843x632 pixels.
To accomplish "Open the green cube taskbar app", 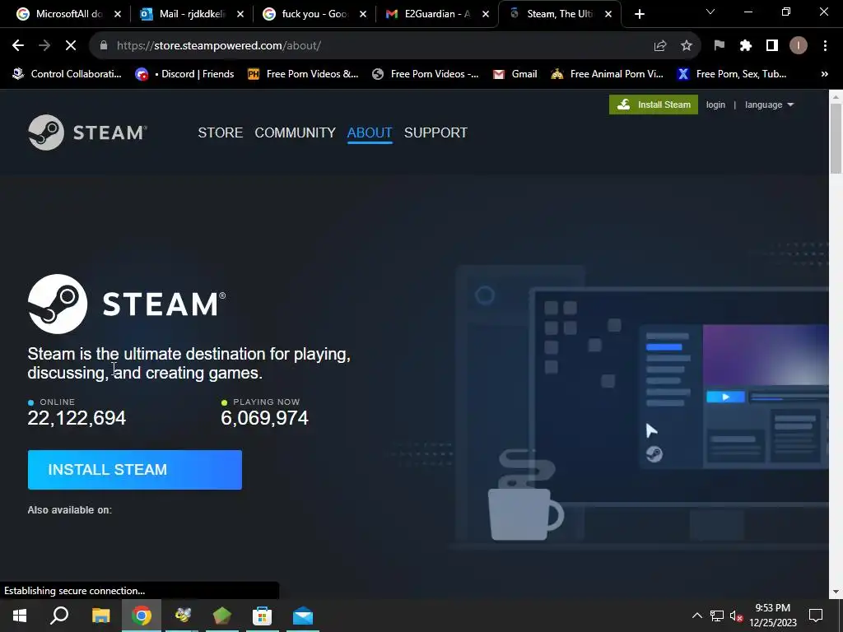I will coord(222,616).
